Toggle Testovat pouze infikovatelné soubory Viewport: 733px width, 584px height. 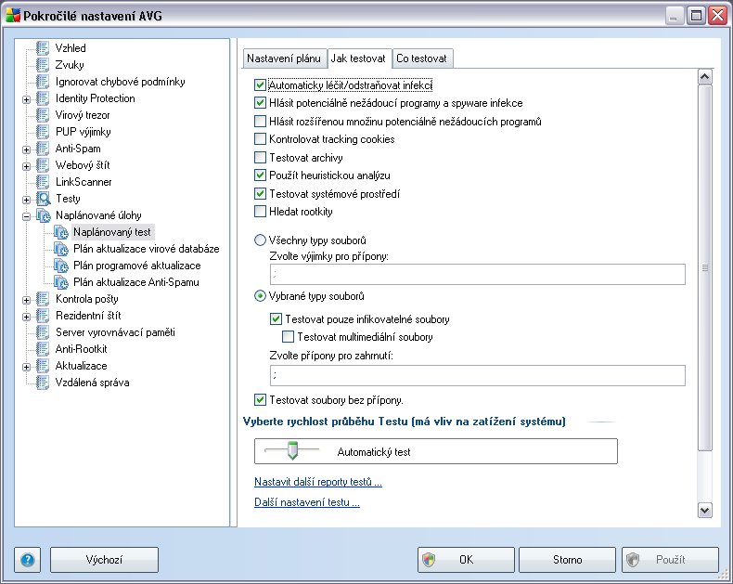click(x=276, y=319)
